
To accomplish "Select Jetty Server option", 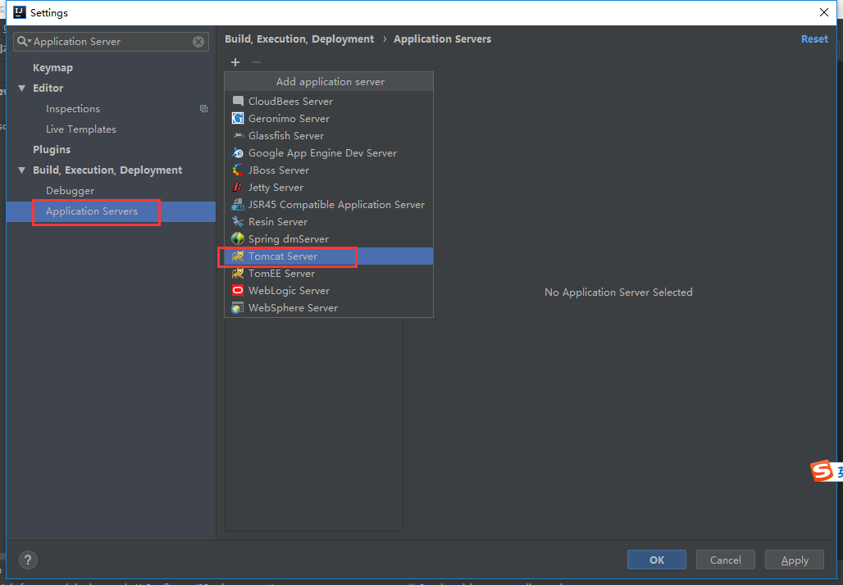I will tap(329, 187).
